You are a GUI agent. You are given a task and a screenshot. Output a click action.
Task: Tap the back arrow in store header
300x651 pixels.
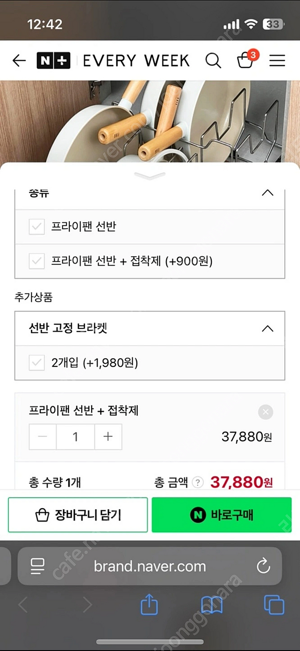tap(19, 61)
